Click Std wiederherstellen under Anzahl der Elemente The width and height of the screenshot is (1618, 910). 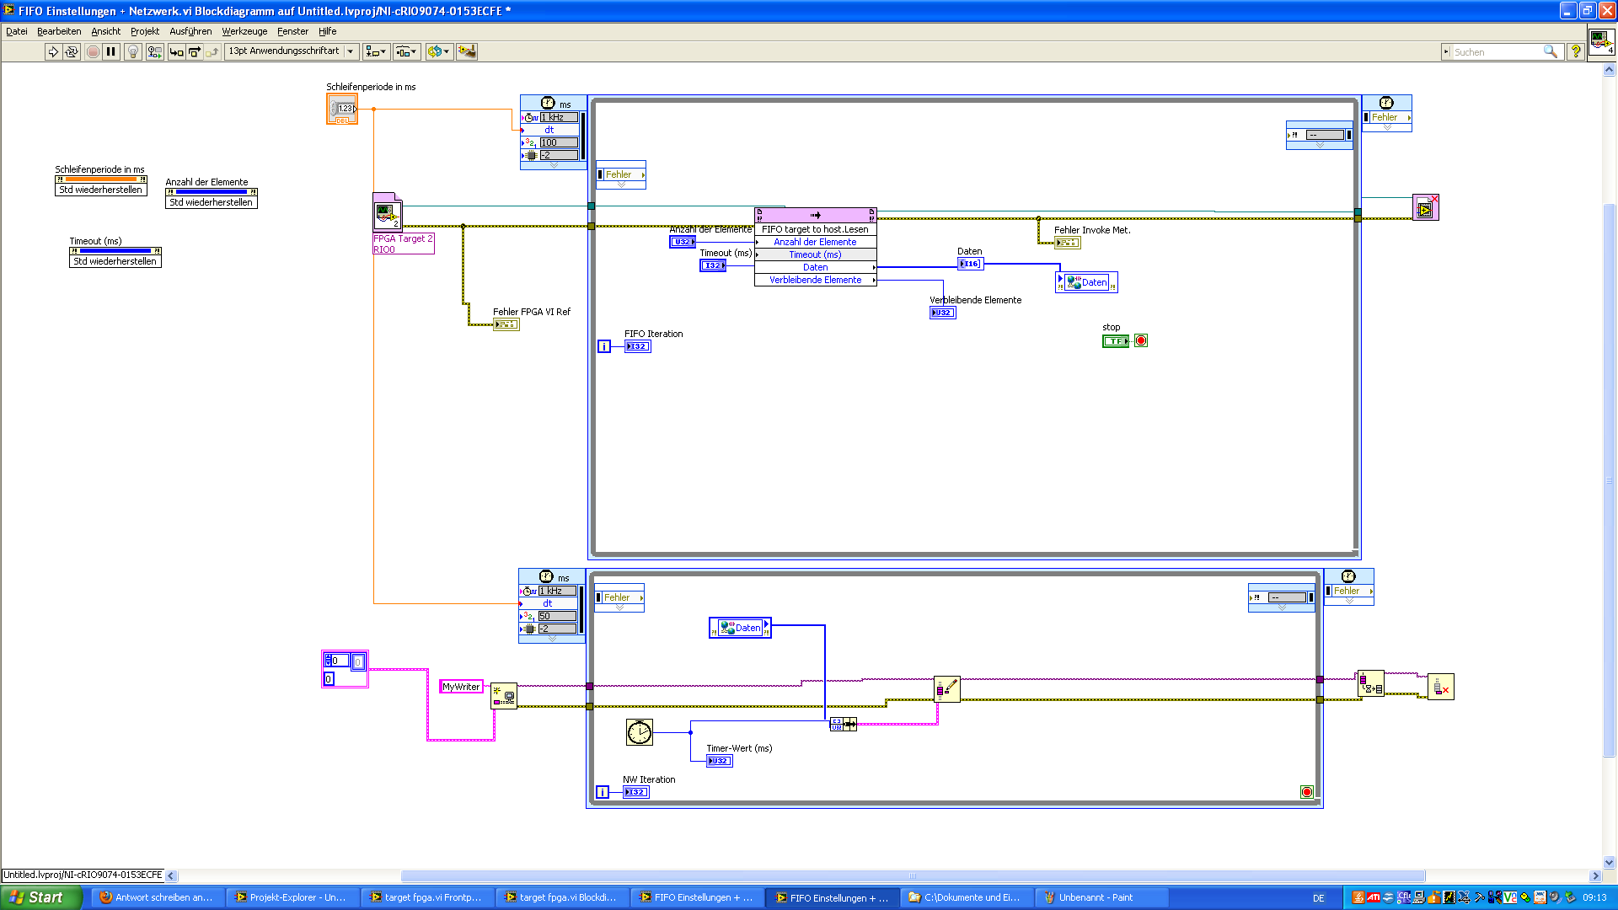click(211, 203)
